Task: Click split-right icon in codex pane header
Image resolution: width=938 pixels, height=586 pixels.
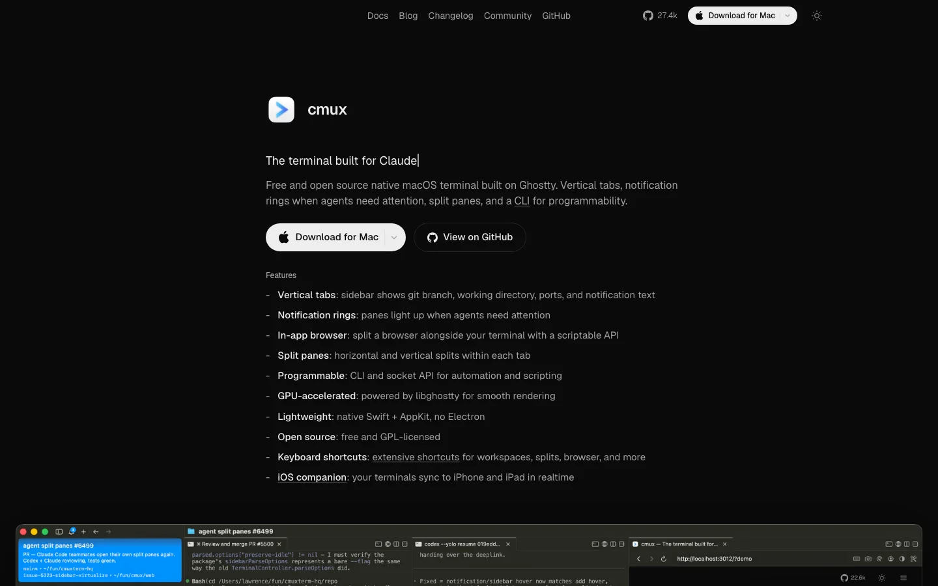Action: pyautogui.click(x=613, y=544)
